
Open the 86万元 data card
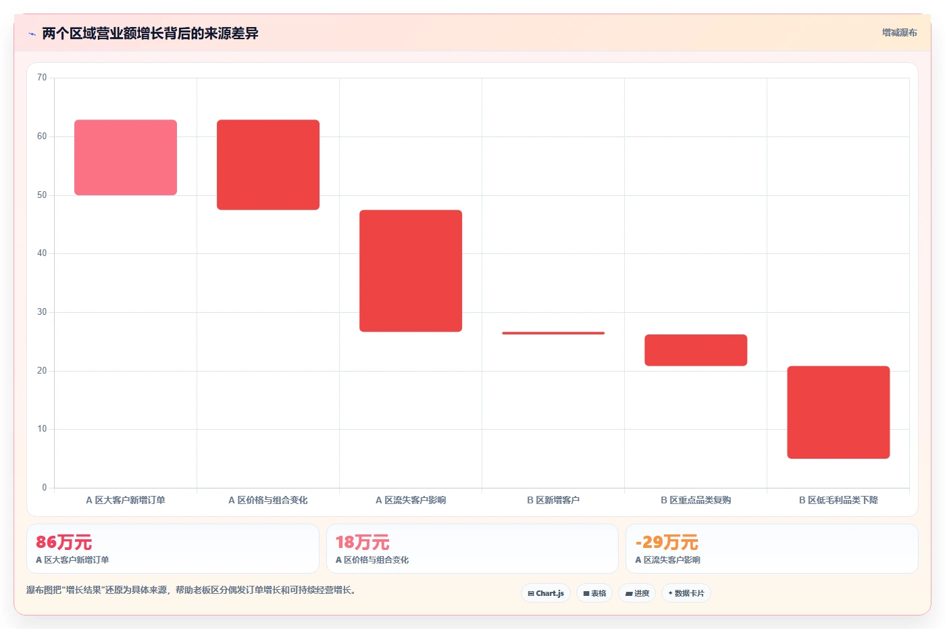click(173, 549)
